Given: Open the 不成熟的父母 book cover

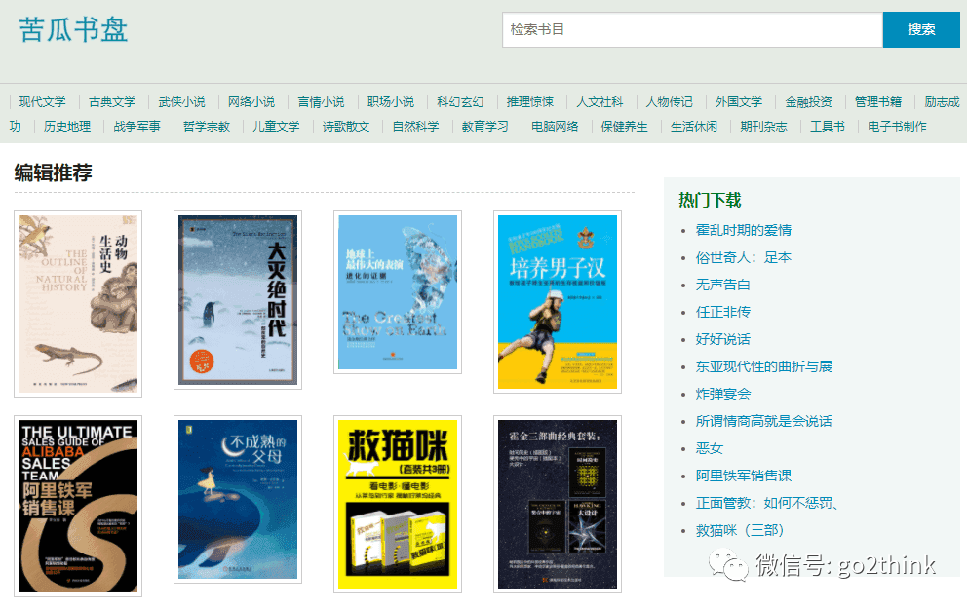Looking at the screenshot, I should (238, 500).
